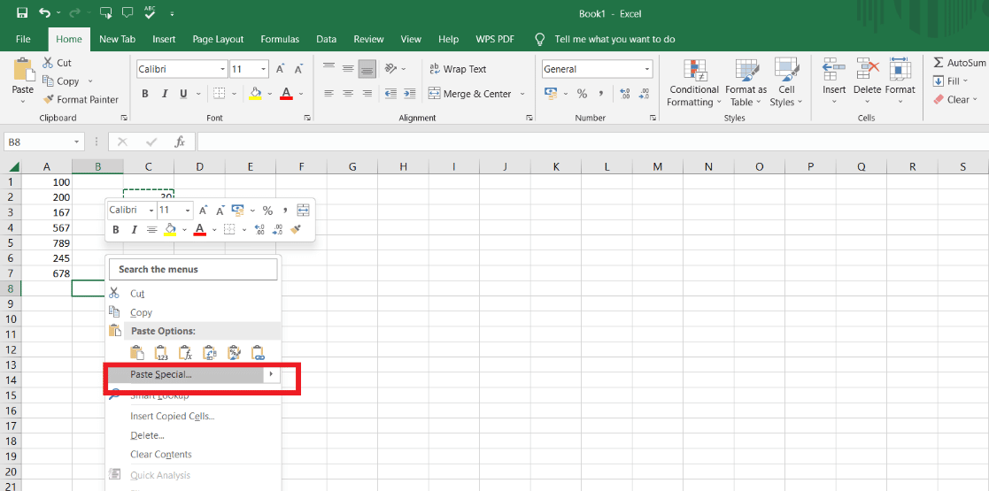Select center horizontal alignment in ribbon
The height and width of the screenshot is (491, 989).
348,94
